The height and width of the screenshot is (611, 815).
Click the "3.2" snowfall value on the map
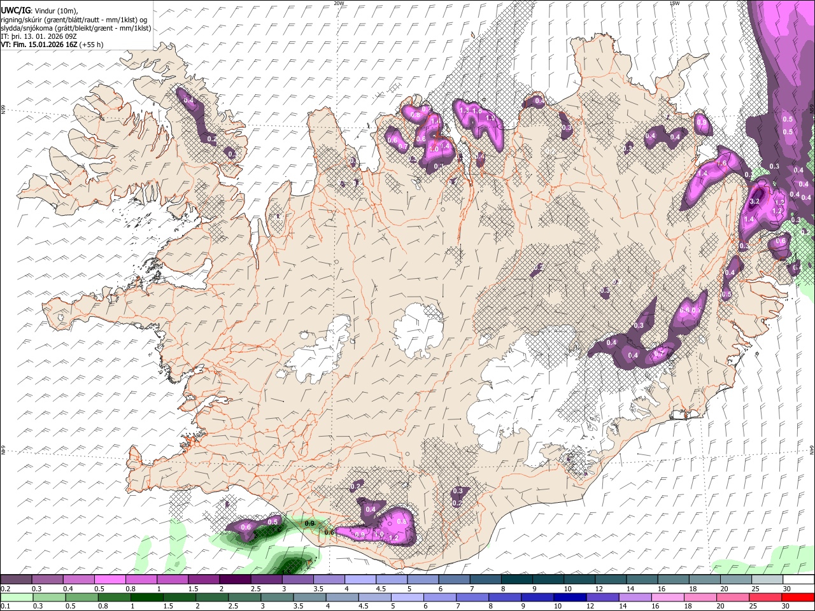coord(755,201)
